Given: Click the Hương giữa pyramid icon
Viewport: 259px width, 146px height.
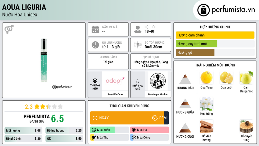Looking at the screenshot, I should pos(185,103).
